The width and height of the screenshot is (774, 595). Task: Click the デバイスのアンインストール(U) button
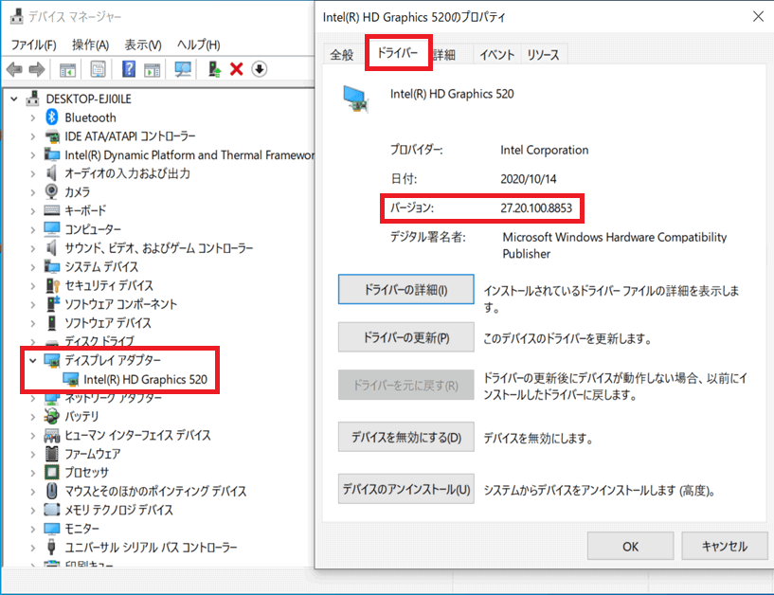coord(406,489)
